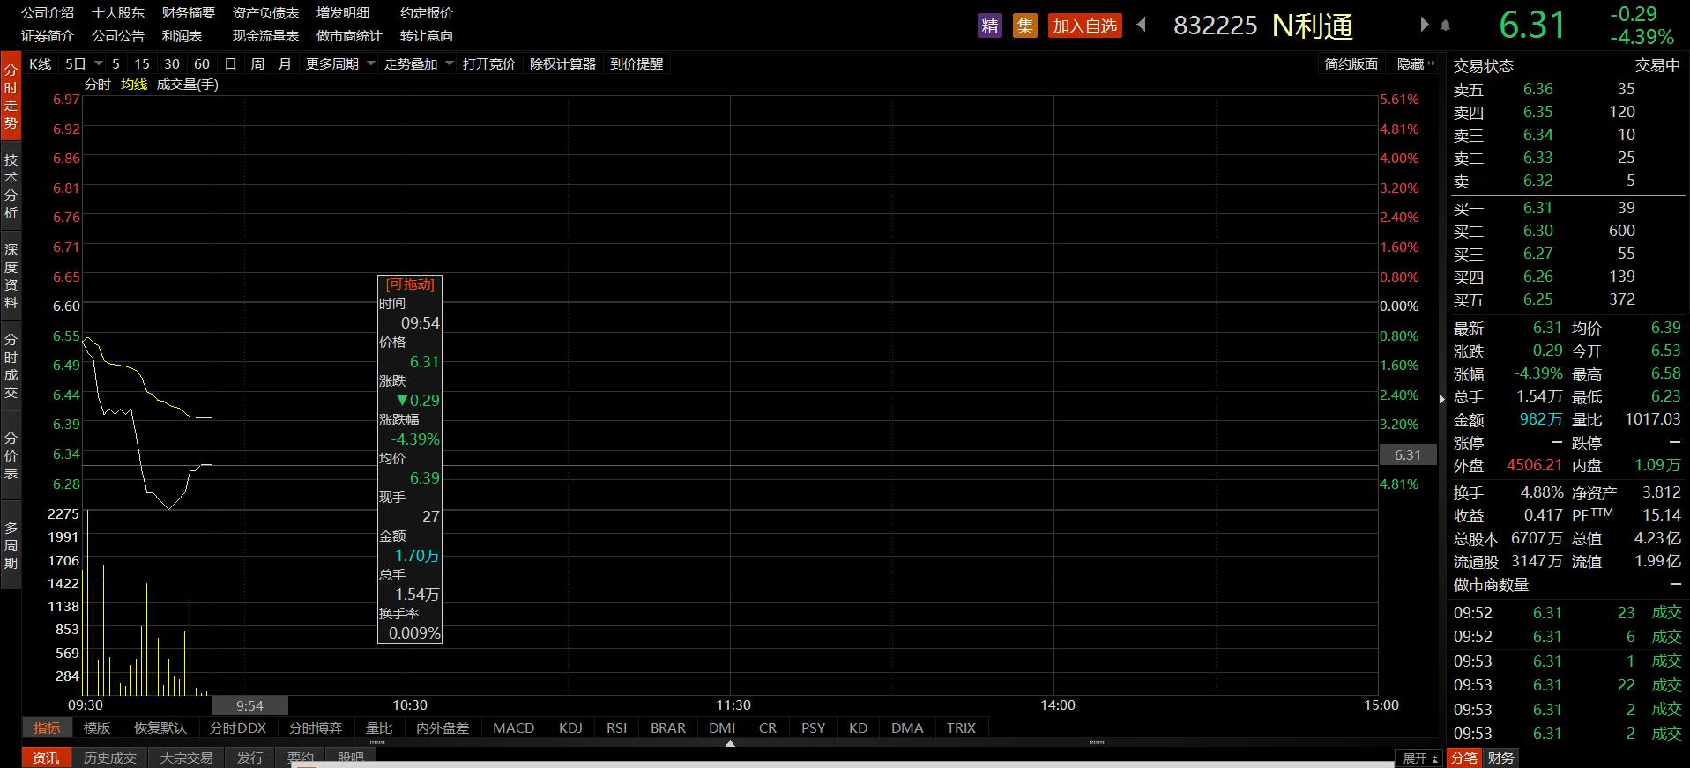This screenshot has width=1690, height=768.
Task: Toggle the 分时 line legend
Action: click(x=98, y=85)
